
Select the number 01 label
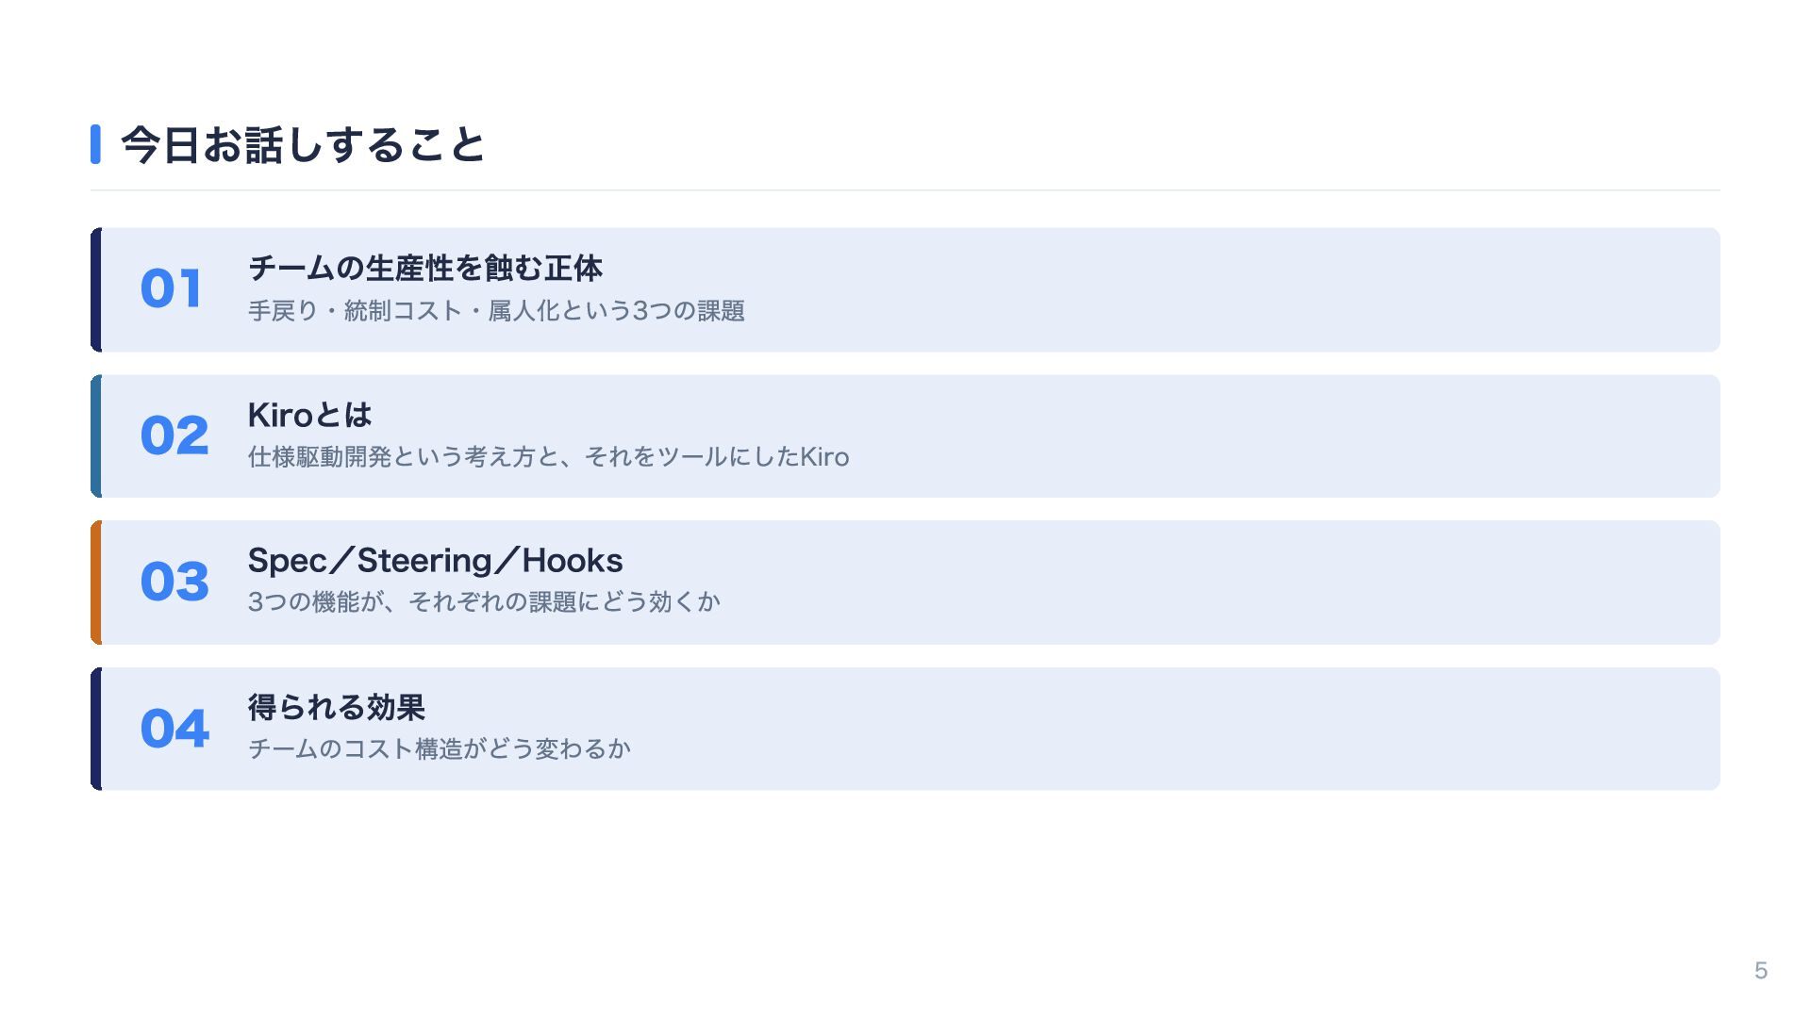(x=171, y=288)
